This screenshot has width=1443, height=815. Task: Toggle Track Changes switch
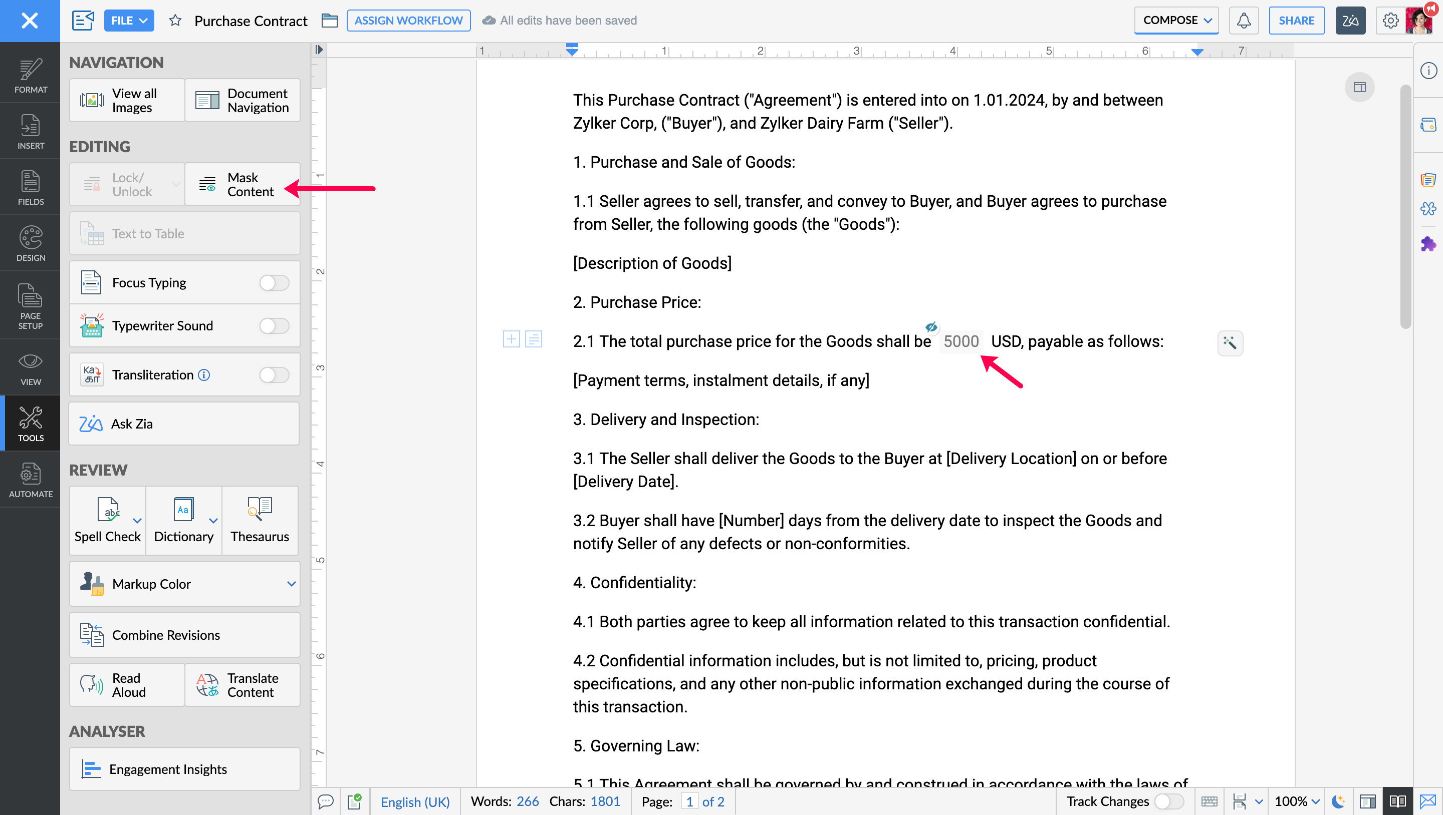pyautogui.click(x=1168, y=801)
